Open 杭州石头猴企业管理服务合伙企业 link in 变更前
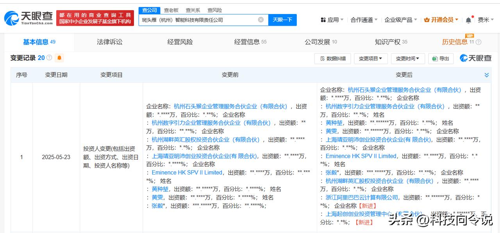The width and height of the screenshot is (500, 233). [x=230, y=106]
